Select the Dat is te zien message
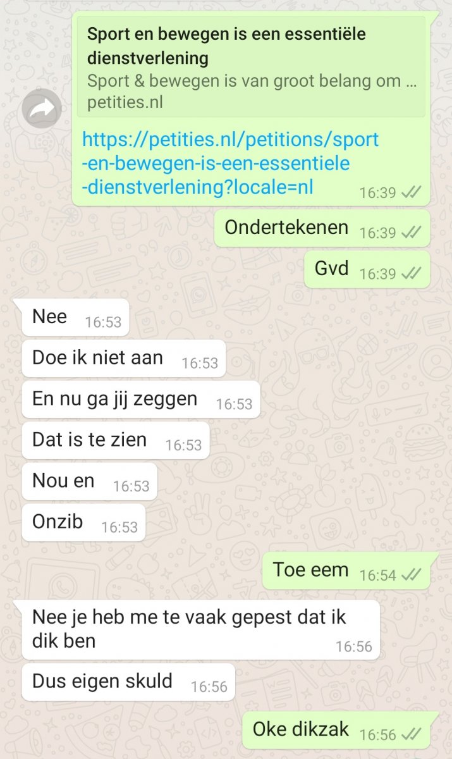 [x=115, y=441]
